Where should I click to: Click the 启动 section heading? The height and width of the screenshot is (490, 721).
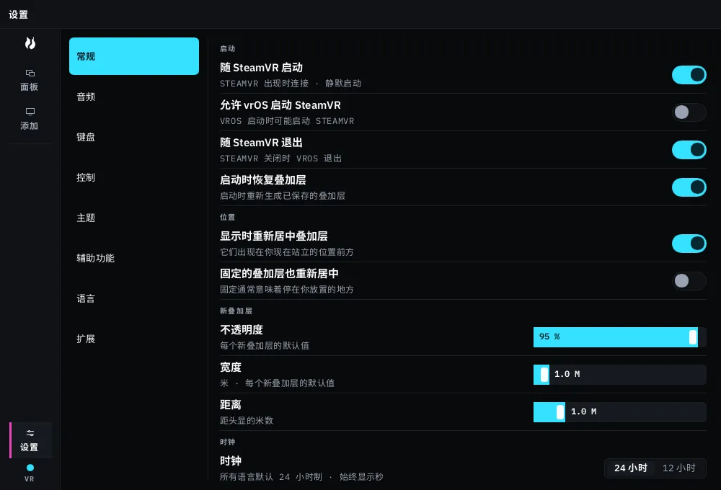(228, 49)
